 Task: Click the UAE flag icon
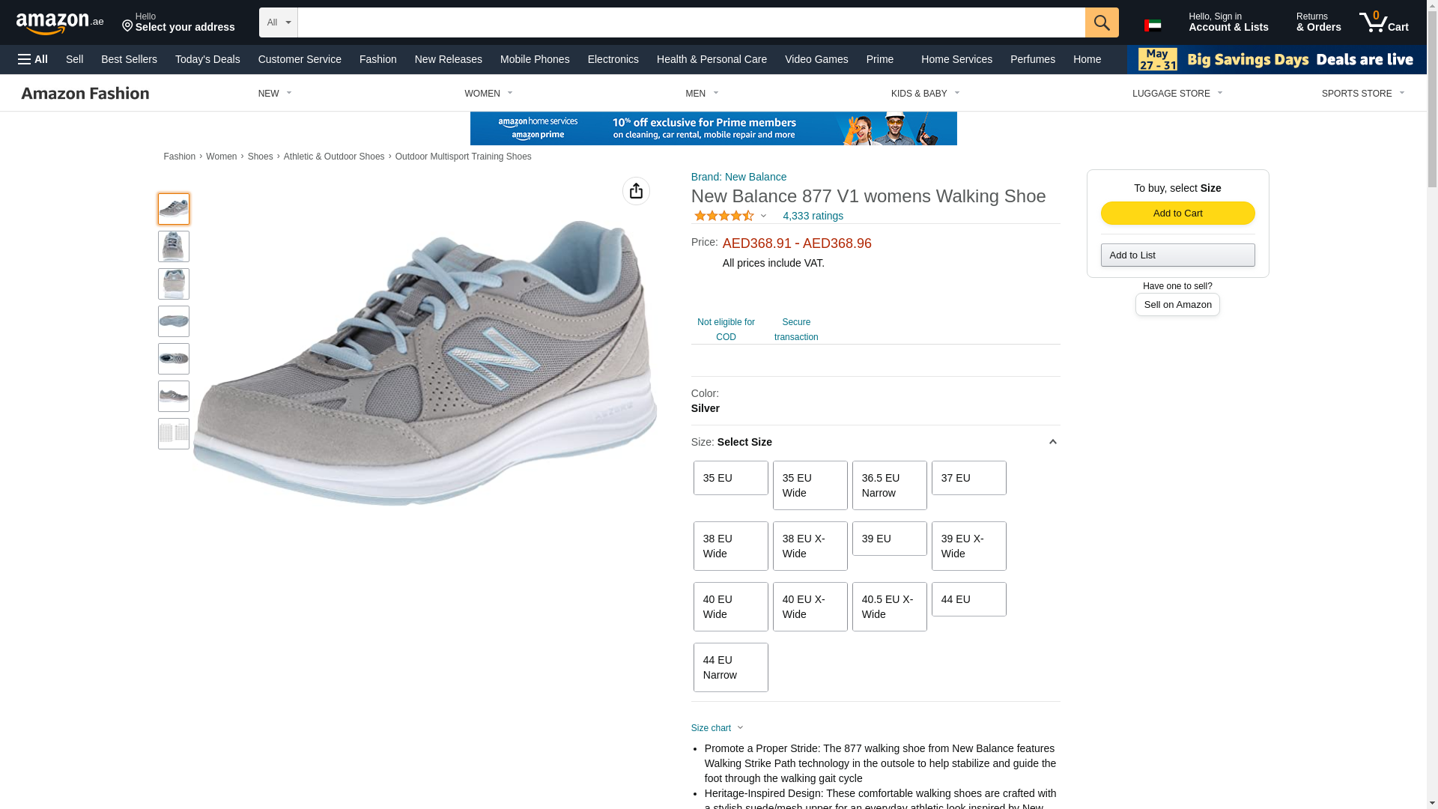[1153, 25]
